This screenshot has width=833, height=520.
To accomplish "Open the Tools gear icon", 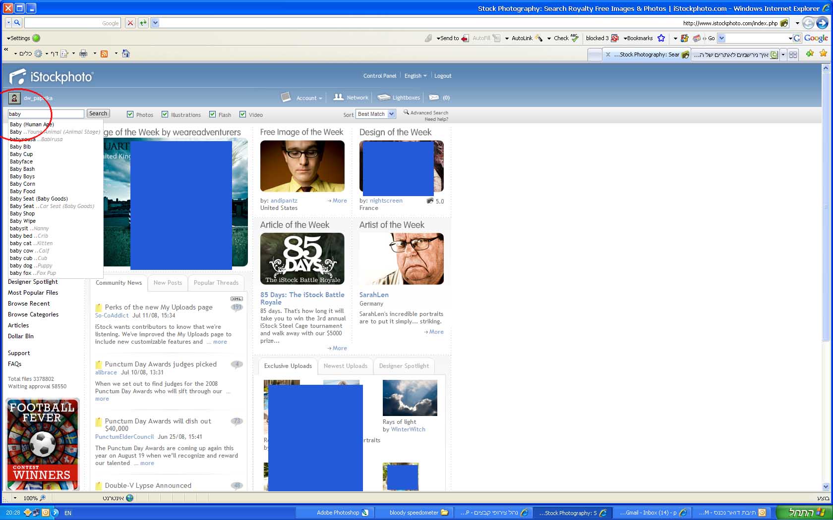I will point(38,53).
